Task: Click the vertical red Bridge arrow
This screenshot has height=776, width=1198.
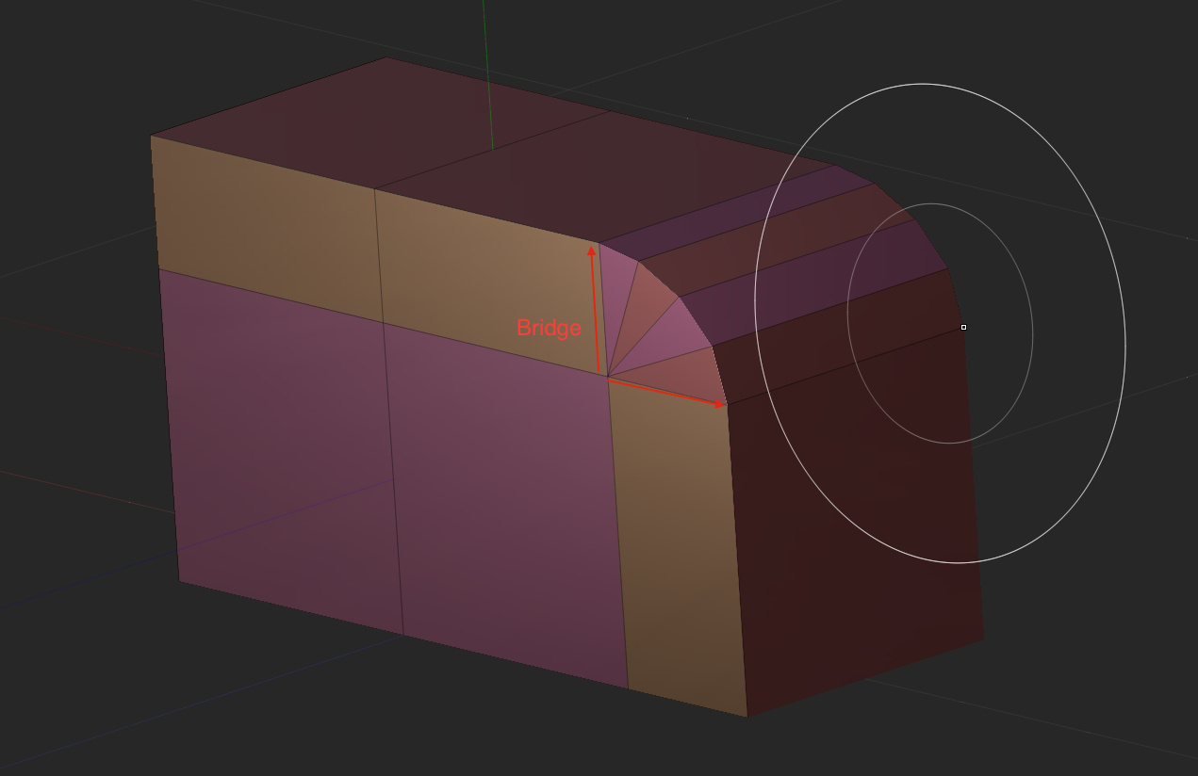Action: [x=592, y=311]
